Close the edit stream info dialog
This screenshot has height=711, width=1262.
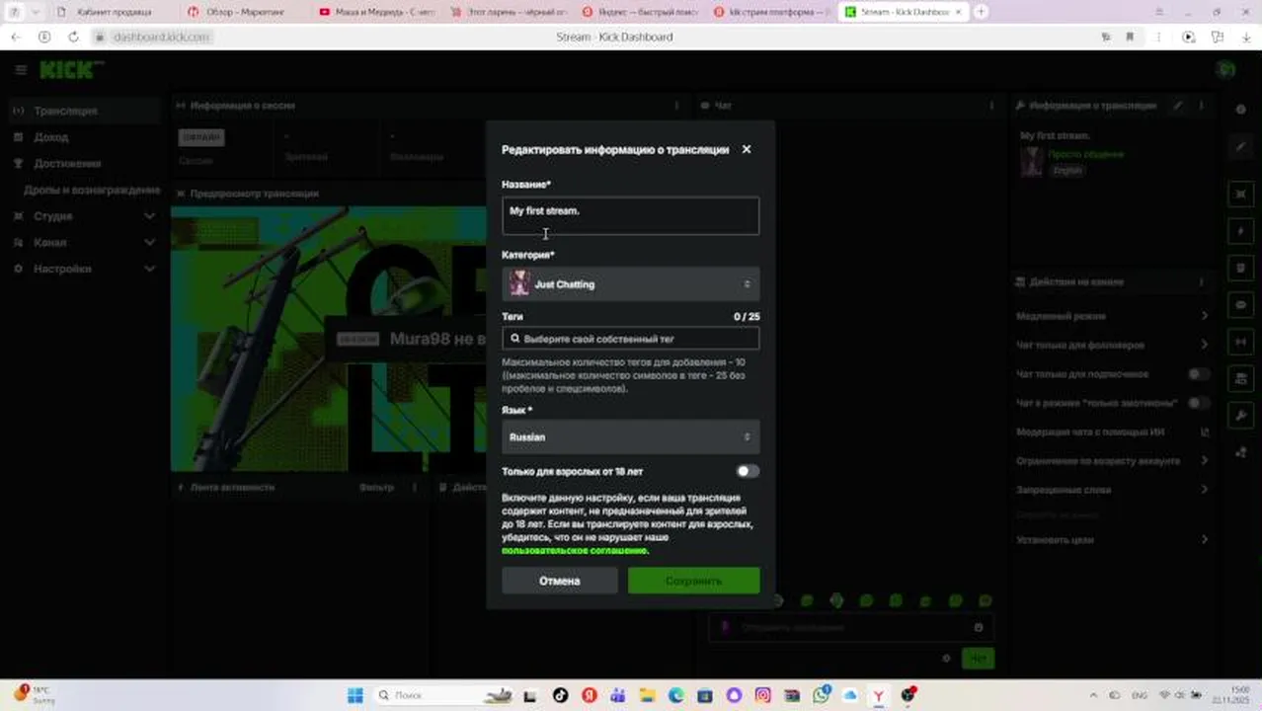(746, 149)
